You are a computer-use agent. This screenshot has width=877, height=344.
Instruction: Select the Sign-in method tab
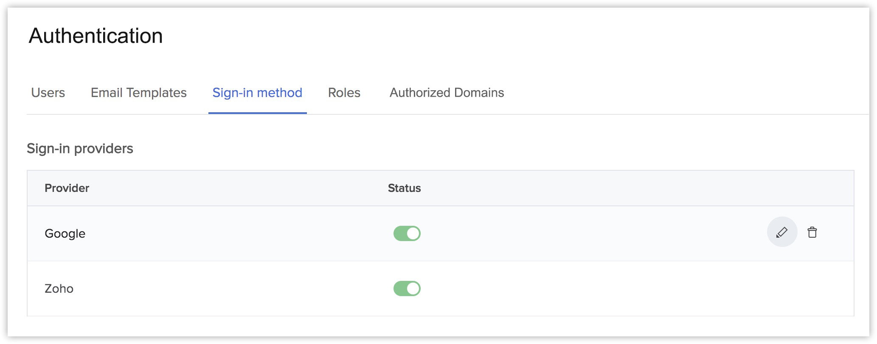(257, 93)
